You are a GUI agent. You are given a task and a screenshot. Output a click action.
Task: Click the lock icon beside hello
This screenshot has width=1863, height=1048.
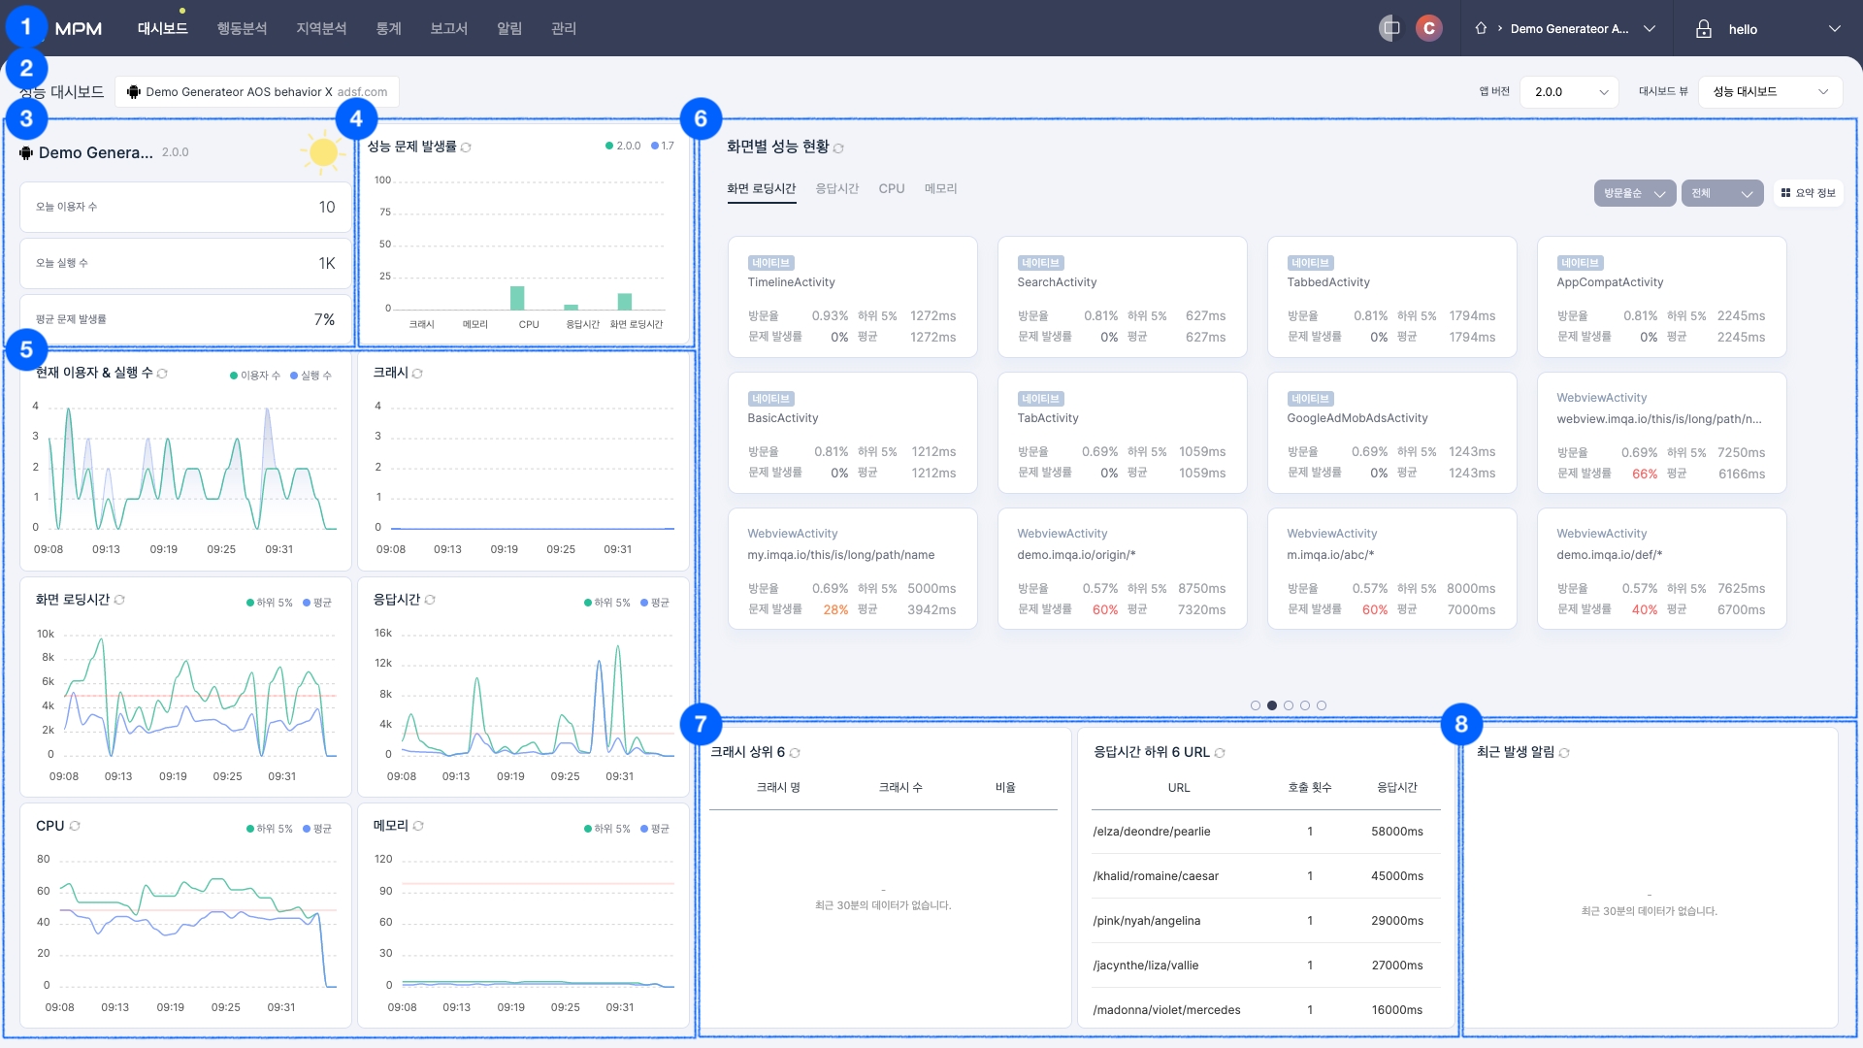coord(1703,29)
